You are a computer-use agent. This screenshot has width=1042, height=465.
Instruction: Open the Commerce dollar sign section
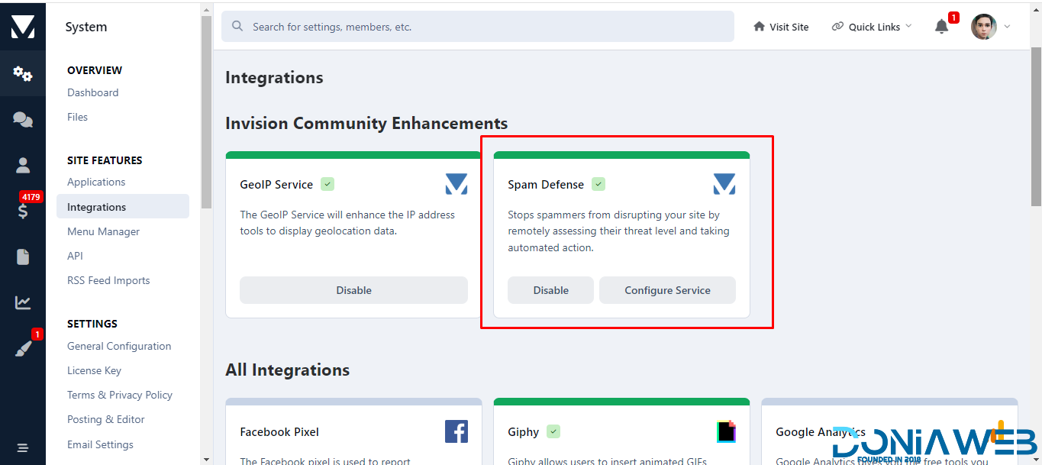click(x=23, y=212)
